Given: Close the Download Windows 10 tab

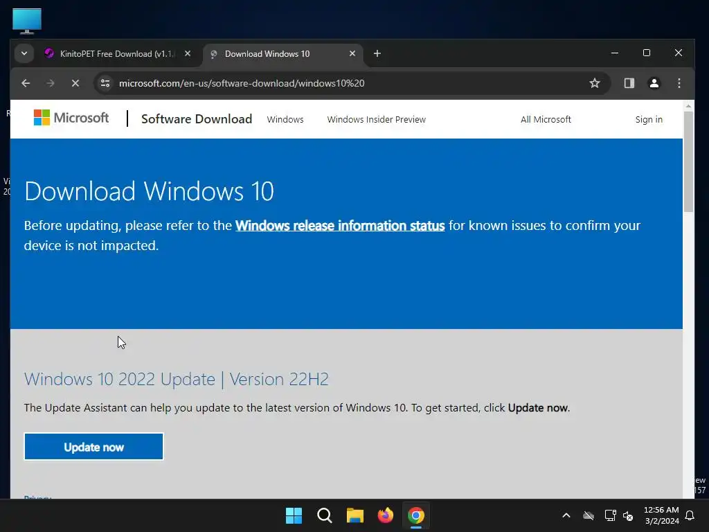Looking at the screenshot, I should click(x=352, y=54).
